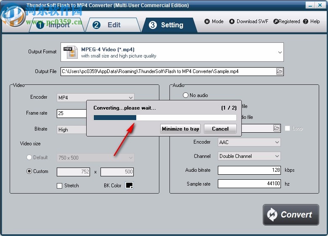
Task: Open the Bitrate High dropdown
Action: tap(71, 129)
